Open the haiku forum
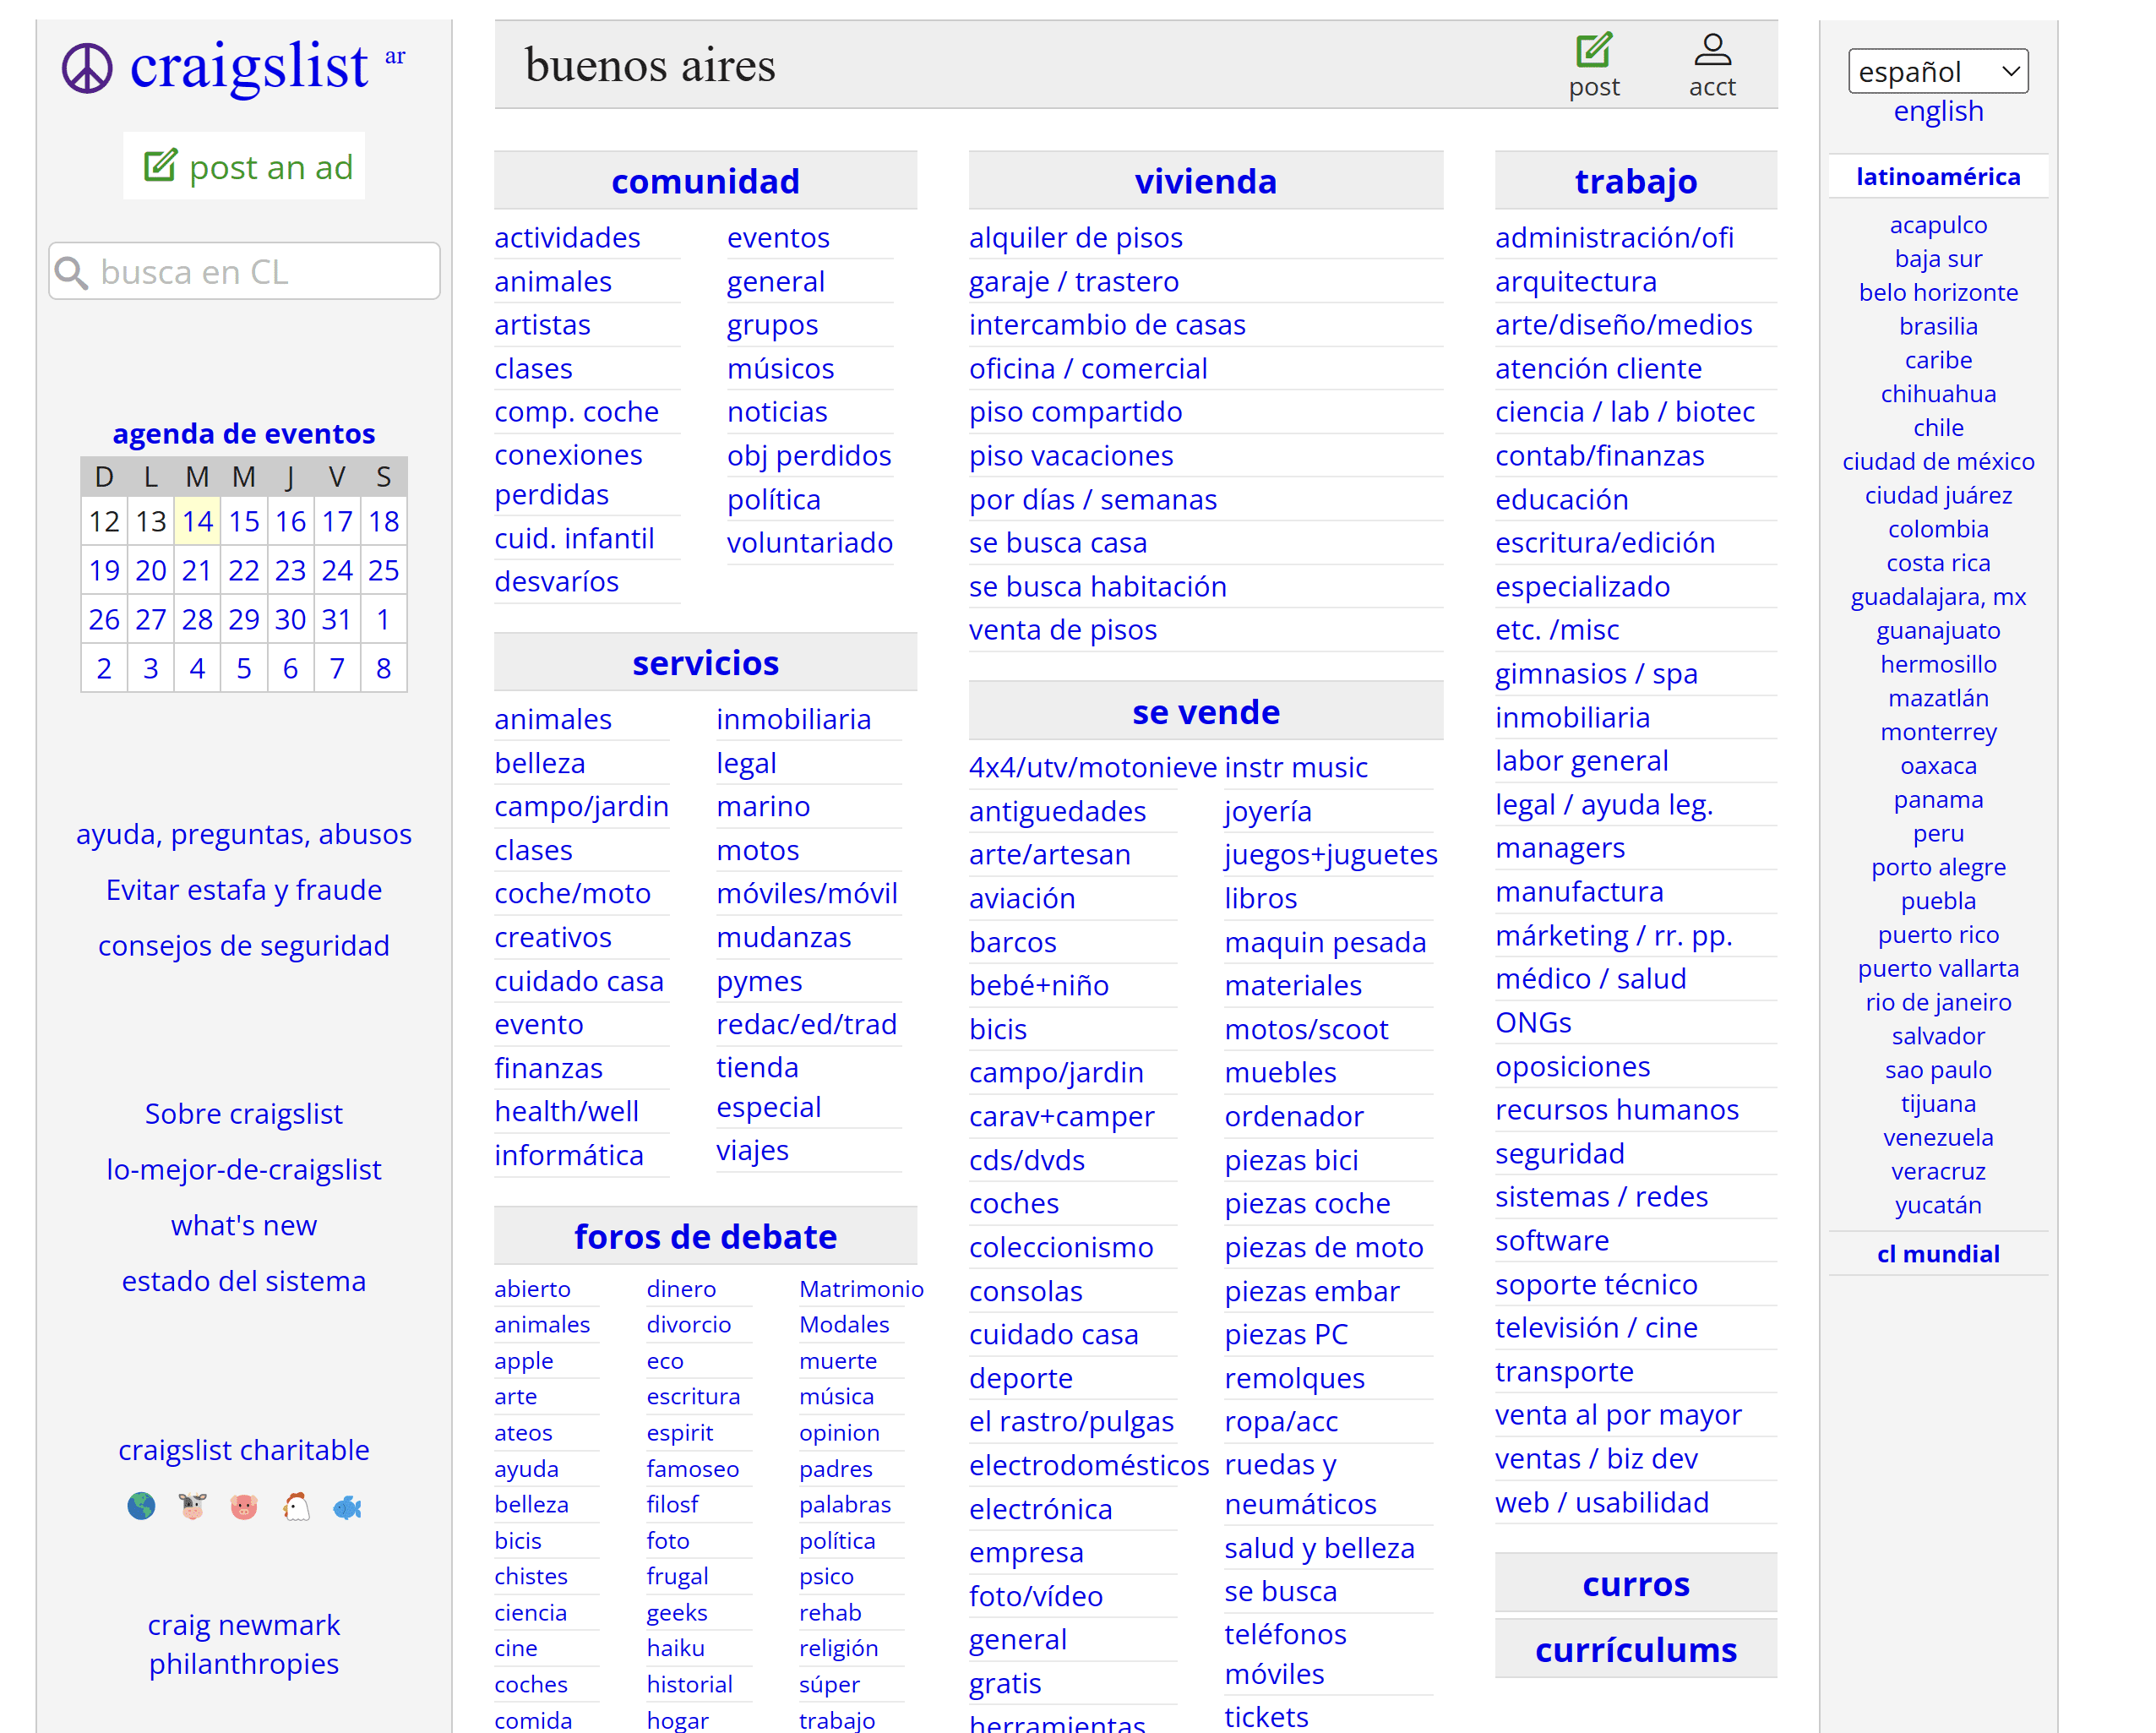Image resolution: width=2156 pixels, height=1733 pixels. click(x=675, y=1647)
